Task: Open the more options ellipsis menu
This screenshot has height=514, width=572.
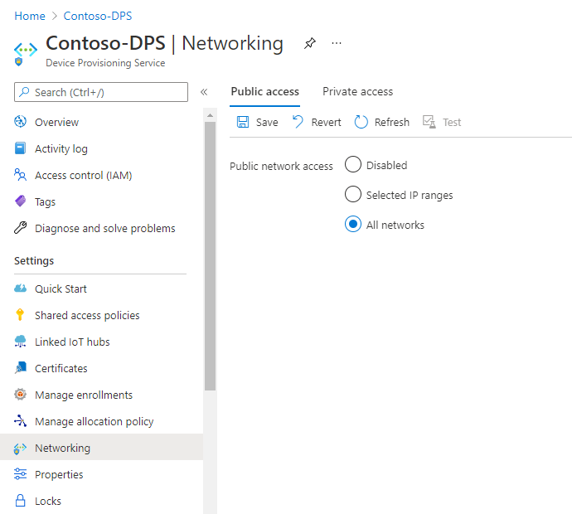Action: (337, 44)
